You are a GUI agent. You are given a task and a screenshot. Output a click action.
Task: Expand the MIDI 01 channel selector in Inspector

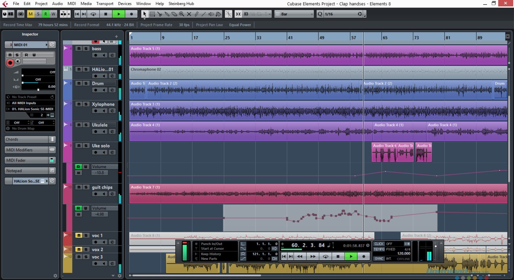tap(46, 45)
